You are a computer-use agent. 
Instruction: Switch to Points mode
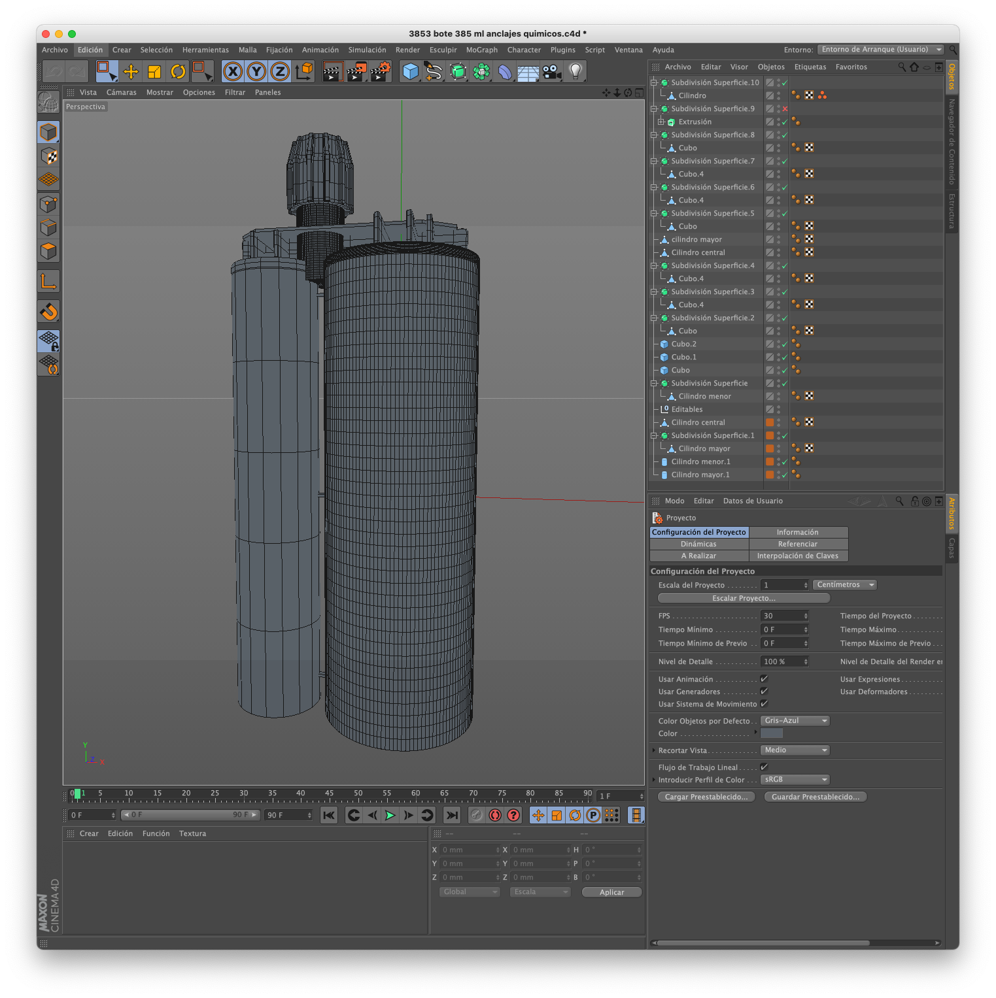coord(48,204)
